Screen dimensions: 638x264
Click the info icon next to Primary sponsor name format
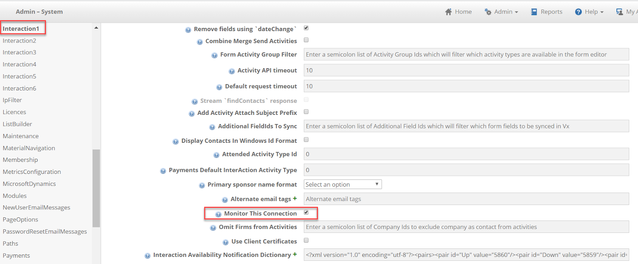(x=202, y=185)
